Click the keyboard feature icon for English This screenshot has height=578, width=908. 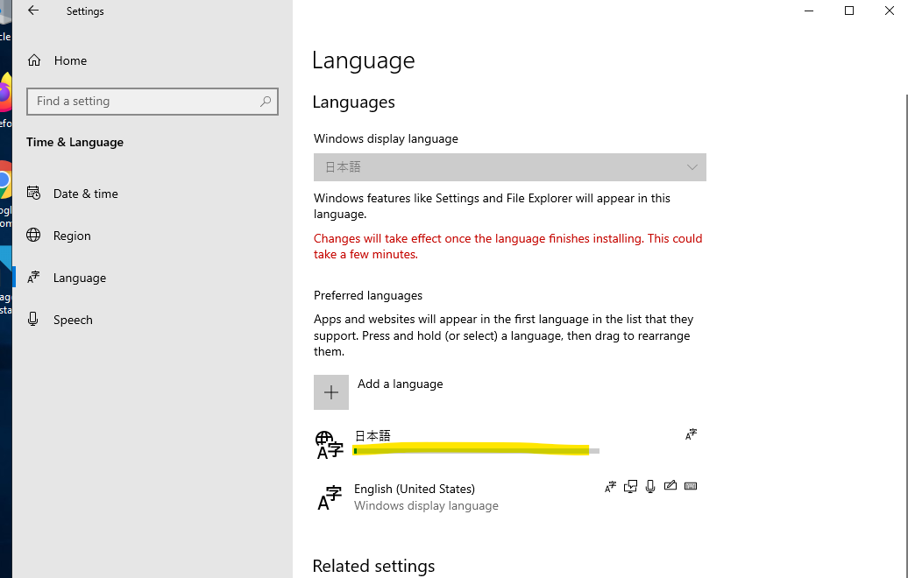(x=691, y=486)
